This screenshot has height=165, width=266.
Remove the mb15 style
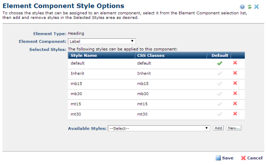pyautogui.click(x=235, y=83)
